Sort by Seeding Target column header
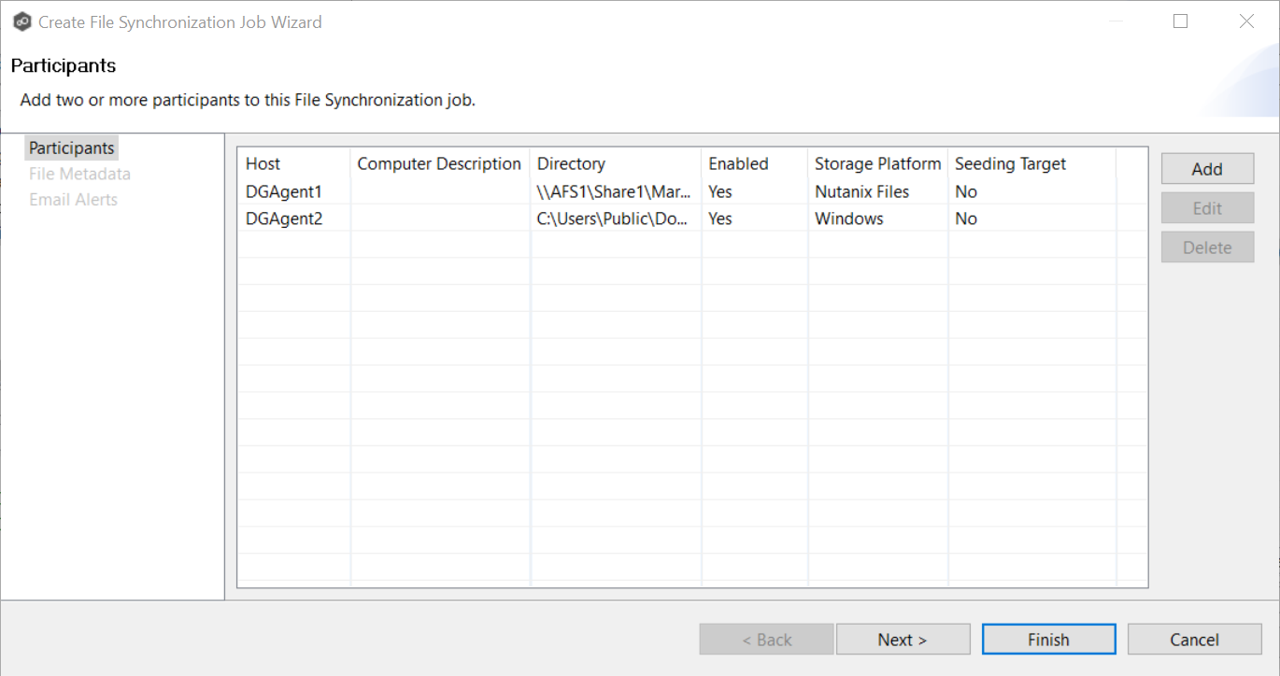 coord(1031,163)
